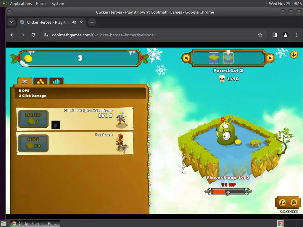Click the monster health bar
Viewport: 303px width, 227px height.
point(228,192)
